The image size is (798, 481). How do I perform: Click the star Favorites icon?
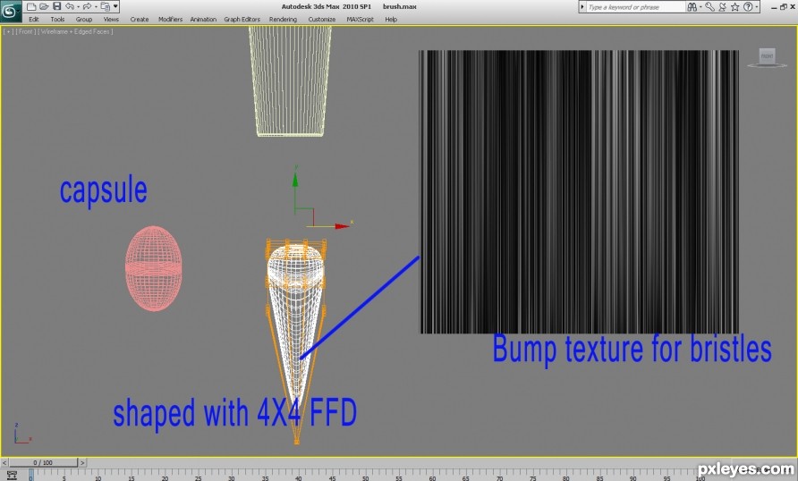pos(734,6)
